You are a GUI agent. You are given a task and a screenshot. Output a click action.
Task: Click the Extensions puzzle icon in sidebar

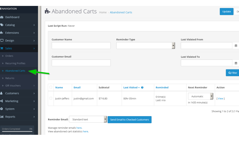pos(1,33)
